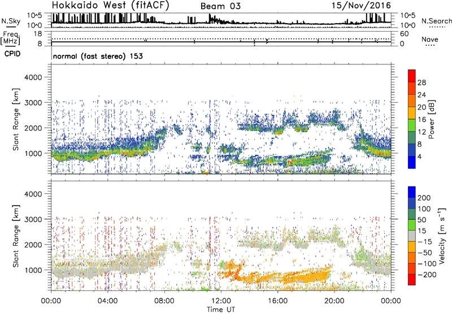Click the '-200' Velocity colorbar tick value
Image resolution: width=452 pixels, height=313 pixels.
point(426,275)
